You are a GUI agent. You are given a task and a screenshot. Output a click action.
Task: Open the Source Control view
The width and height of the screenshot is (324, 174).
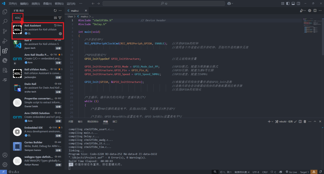pos(5,31)
